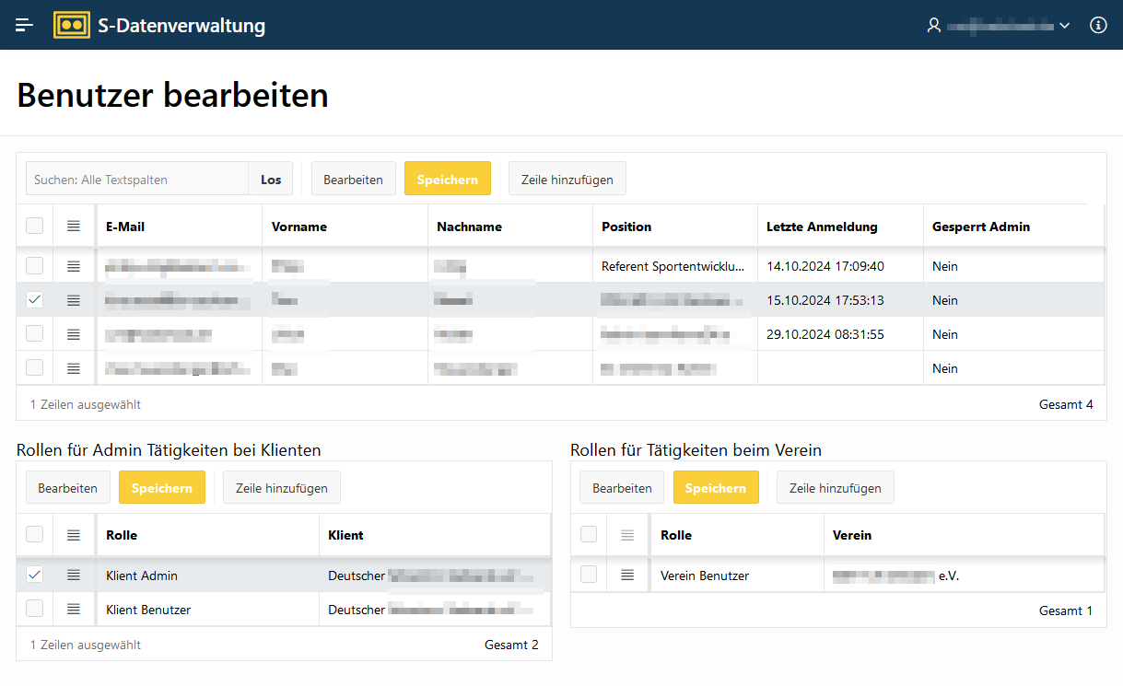Screen dimensions: 1123x686
Task: Select the Verein Benutzer row checkbox
Action: tap(589, 576)
